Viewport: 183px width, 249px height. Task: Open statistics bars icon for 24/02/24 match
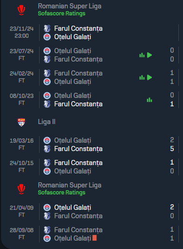[x=142, y=77]
